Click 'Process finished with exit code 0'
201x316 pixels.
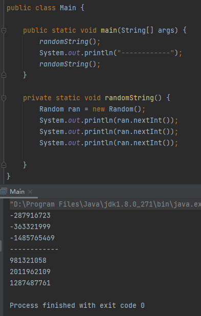(77, 306)
